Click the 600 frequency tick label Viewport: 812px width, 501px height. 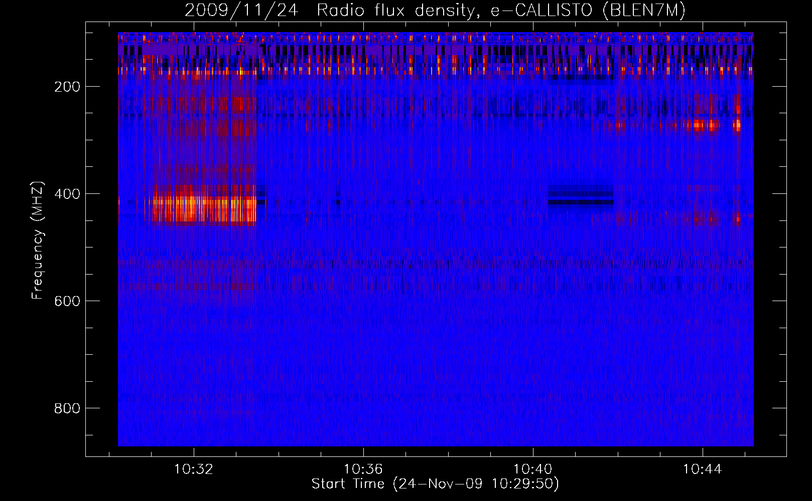click(x=67, y=301)
